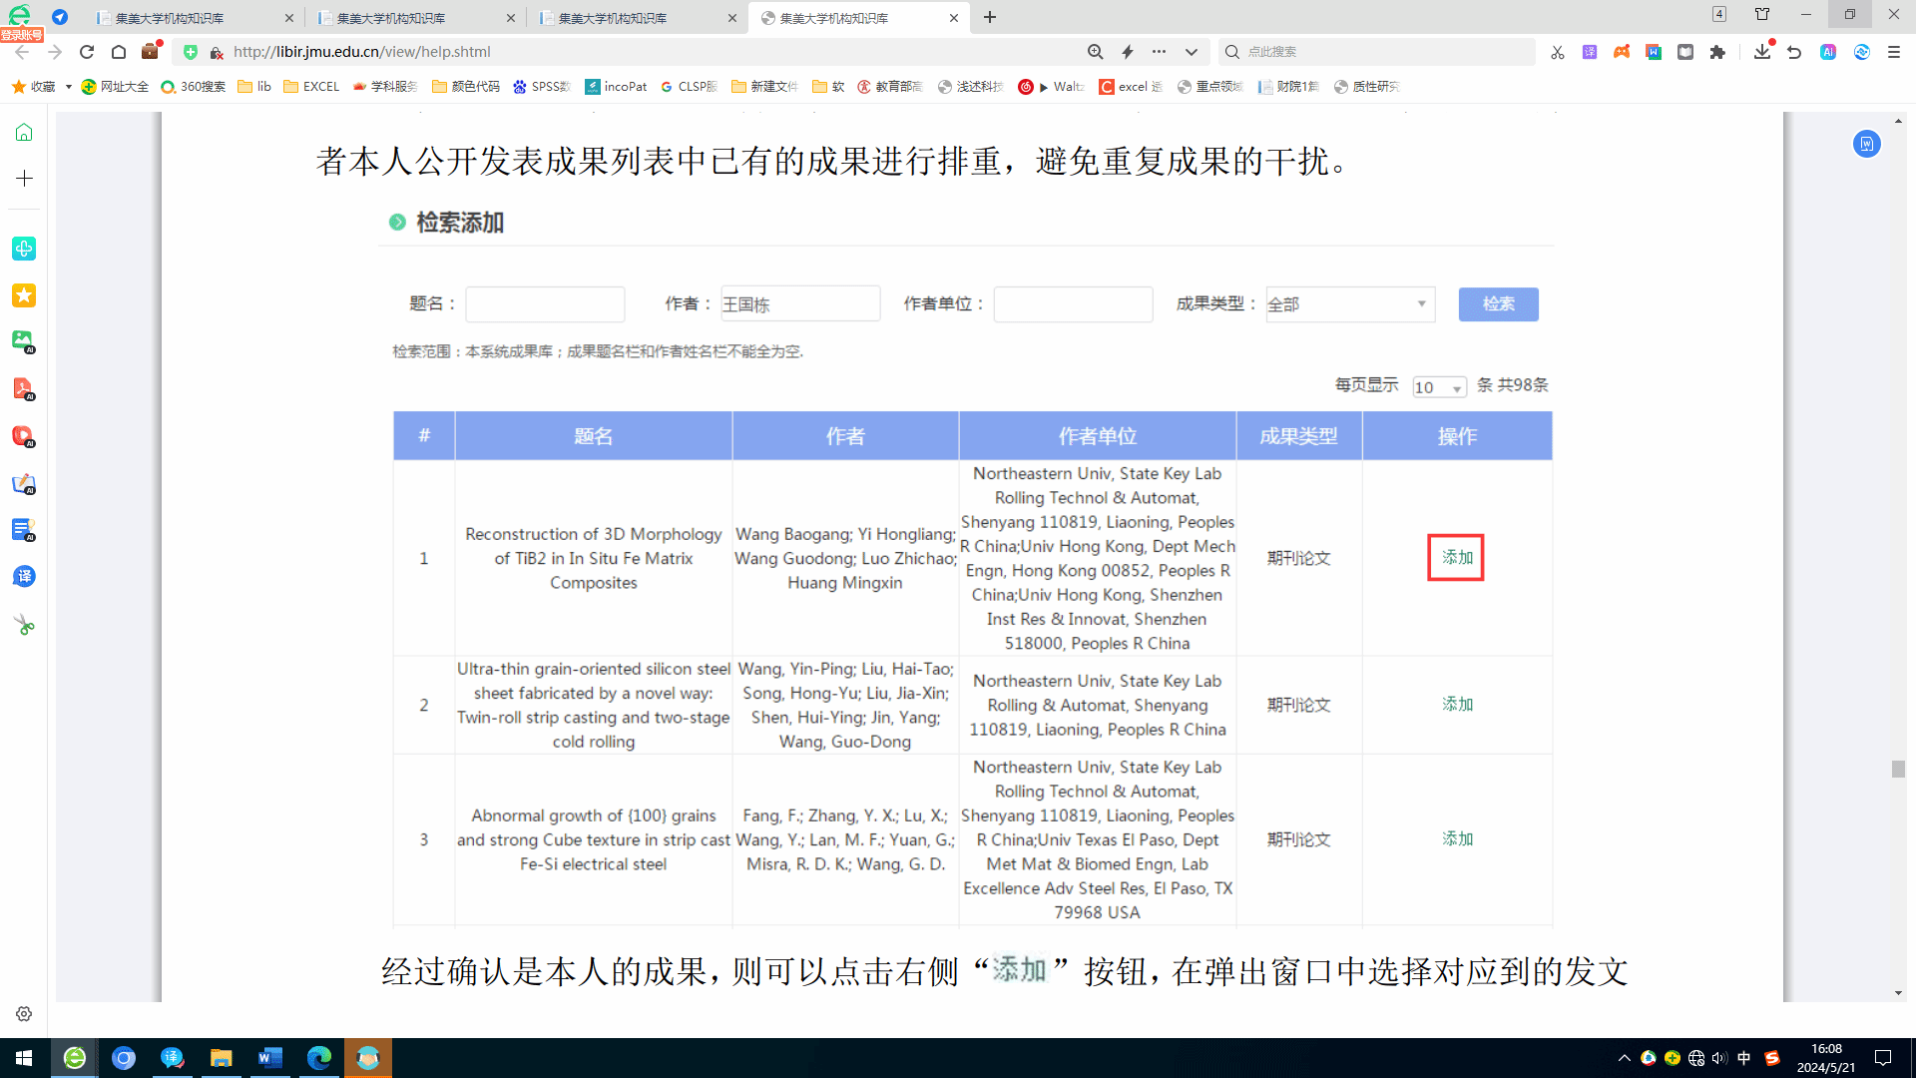Screen dimensions: 1916x1078
Task: Open the AI assistant toolbar icon
Action: 1828,52
